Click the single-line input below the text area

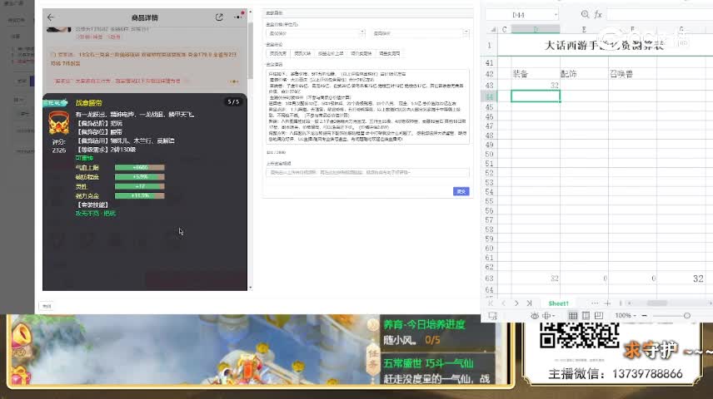(367, 173)
